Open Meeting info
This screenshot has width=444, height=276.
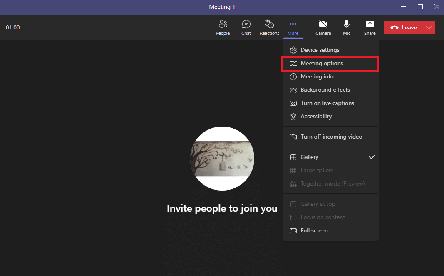(331, 76)
